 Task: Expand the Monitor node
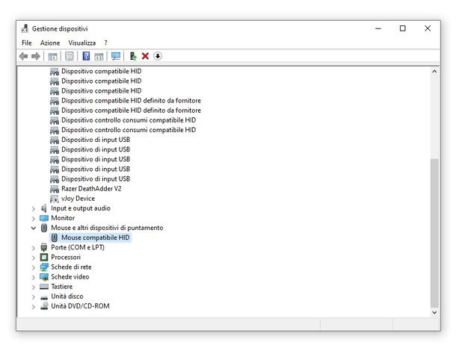pos(34,219)
